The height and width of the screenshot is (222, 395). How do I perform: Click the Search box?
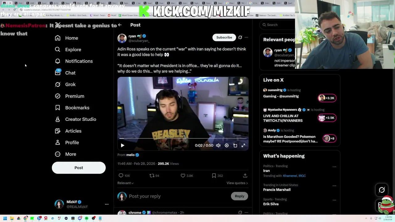pos(278,25)
